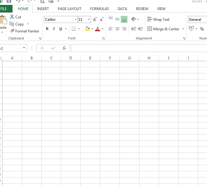The width and height of the screenshot is (207, 186).
Task: Select column A header
Action: pyautogui.click(x=12, y=58)
